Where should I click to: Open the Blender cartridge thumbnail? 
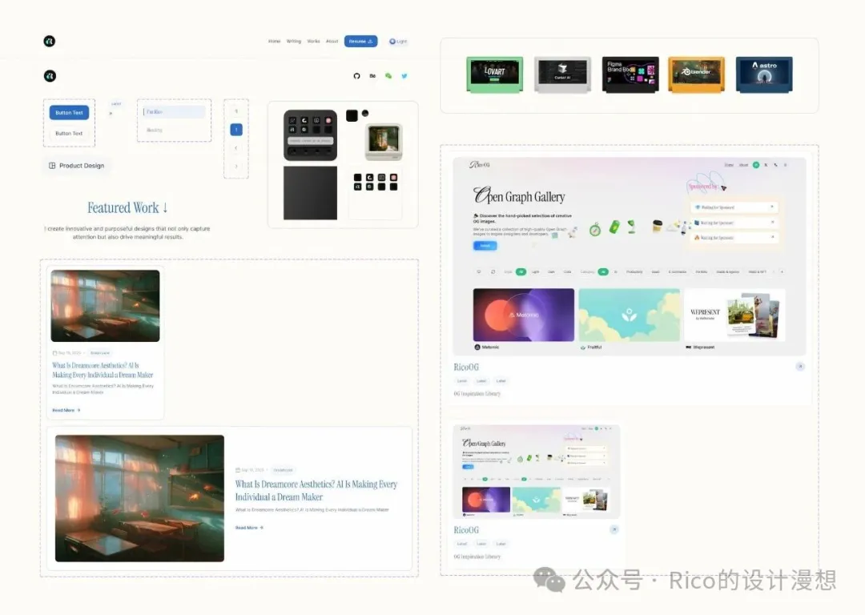pos(696,74)
